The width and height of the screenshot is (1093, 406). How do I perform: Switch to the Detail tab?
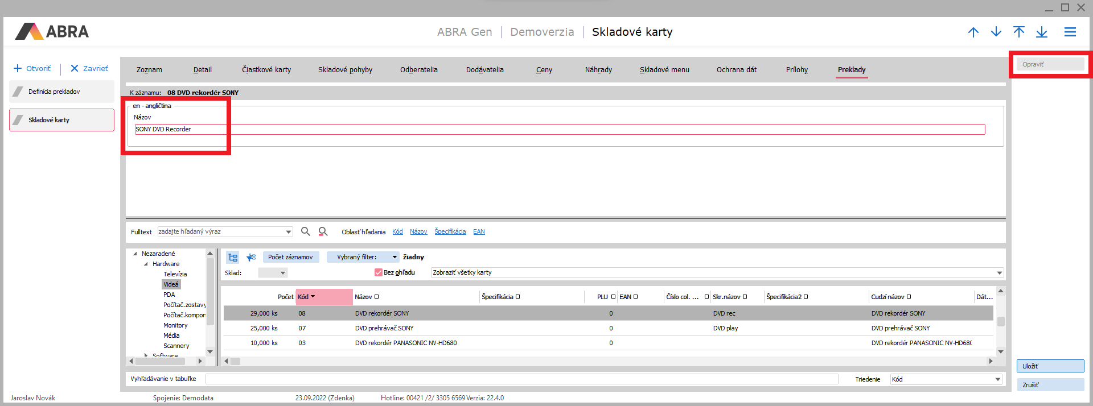(x=202, y=70)
